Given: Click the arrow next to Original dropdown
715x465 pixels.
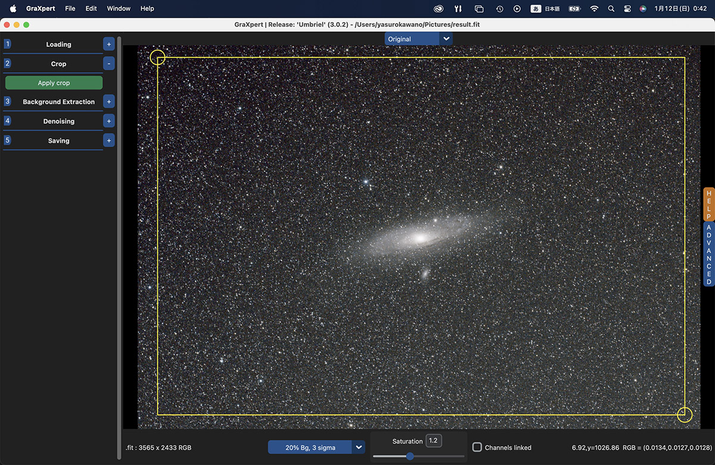Looking at the screenshot, I should [x=446, y=39].
